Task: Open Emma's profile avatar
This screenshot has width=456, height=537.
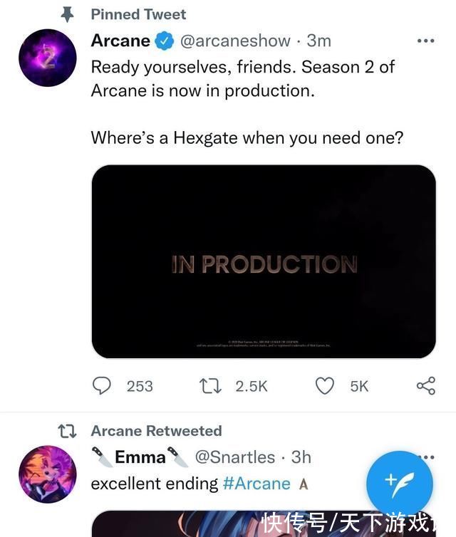Action: tap(48, 474)
